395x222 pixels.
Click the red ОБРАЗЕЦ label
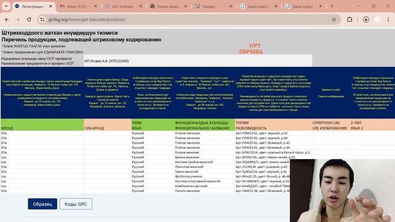[x=251, y=52]
